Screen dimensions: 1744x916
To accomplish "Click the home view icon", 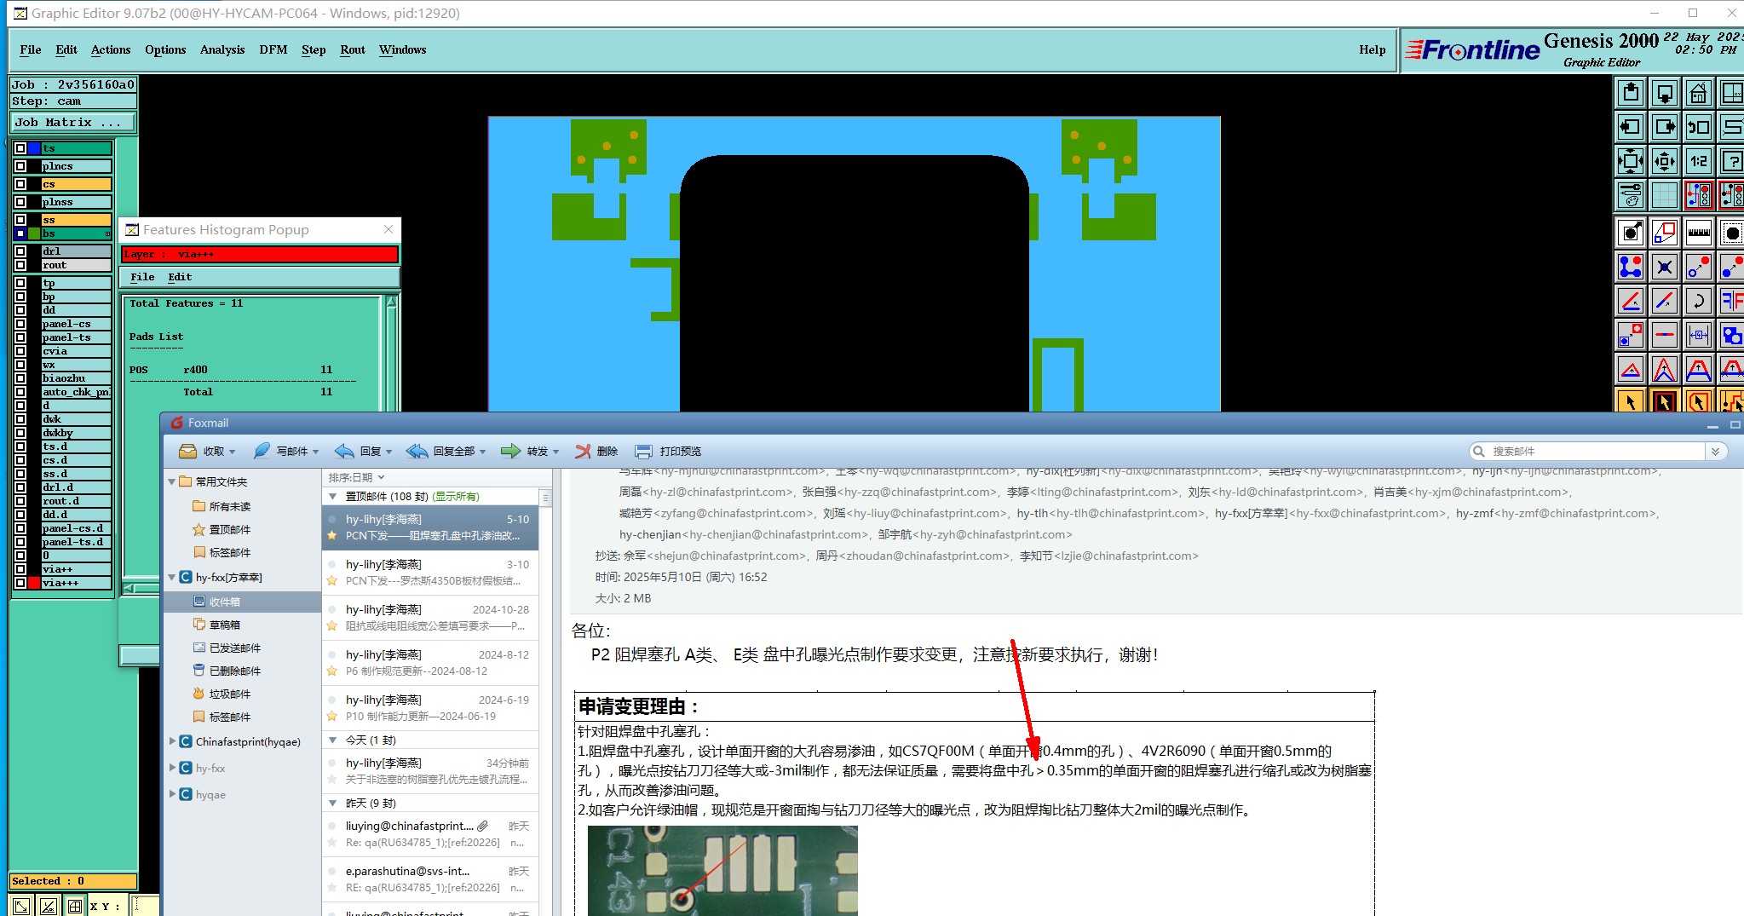I will coord(1698,92).
